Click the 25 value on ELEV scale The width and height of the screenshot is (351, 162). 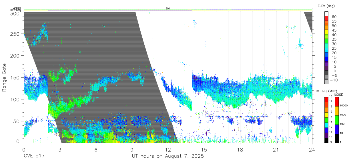[x=334, y=49]
